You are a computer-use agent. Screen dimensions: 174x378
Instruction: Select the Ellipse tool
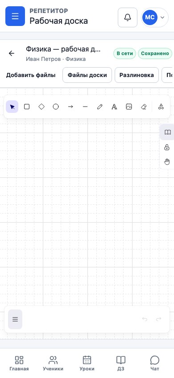click(56, 107)
